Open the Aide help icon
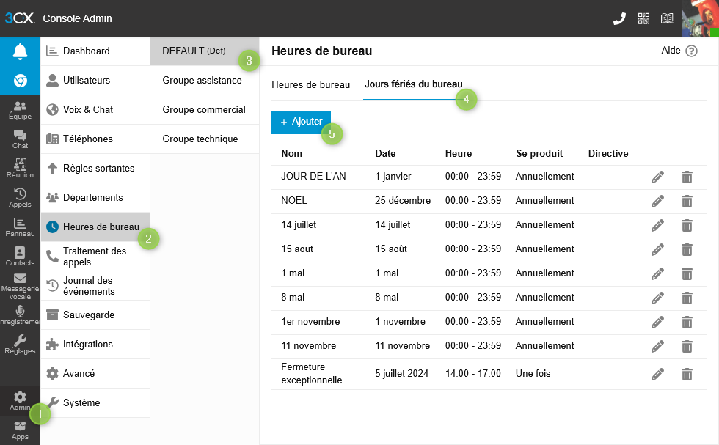Image resolution: width=719 pixels, height=445 pixels. [x=690, y=51]
